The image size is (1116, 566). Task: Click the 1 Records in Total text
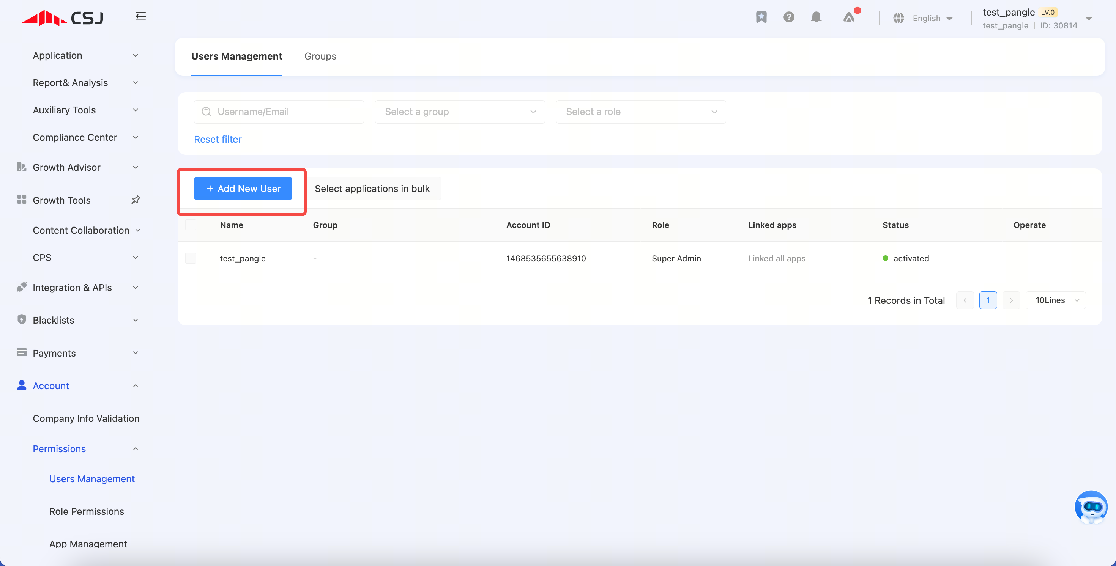click(906, 300)
